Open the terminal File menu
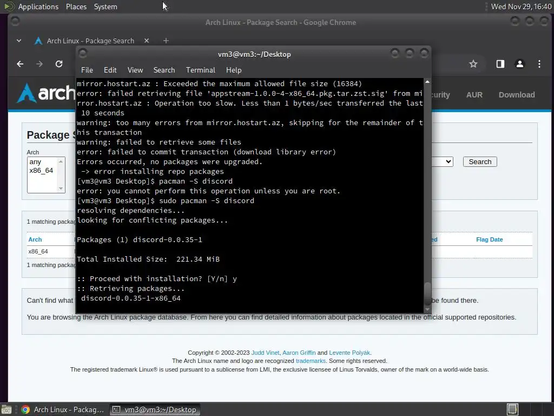 pyautogui.click(x=87, y=70)
